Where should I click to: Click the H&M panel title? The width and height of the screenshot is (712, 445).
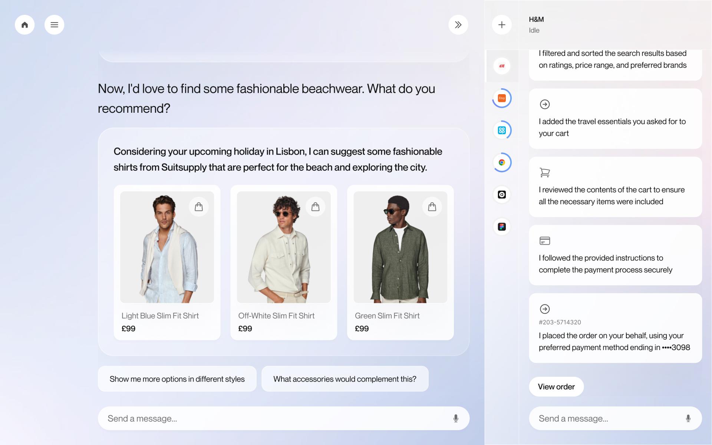tap(536, 19)
